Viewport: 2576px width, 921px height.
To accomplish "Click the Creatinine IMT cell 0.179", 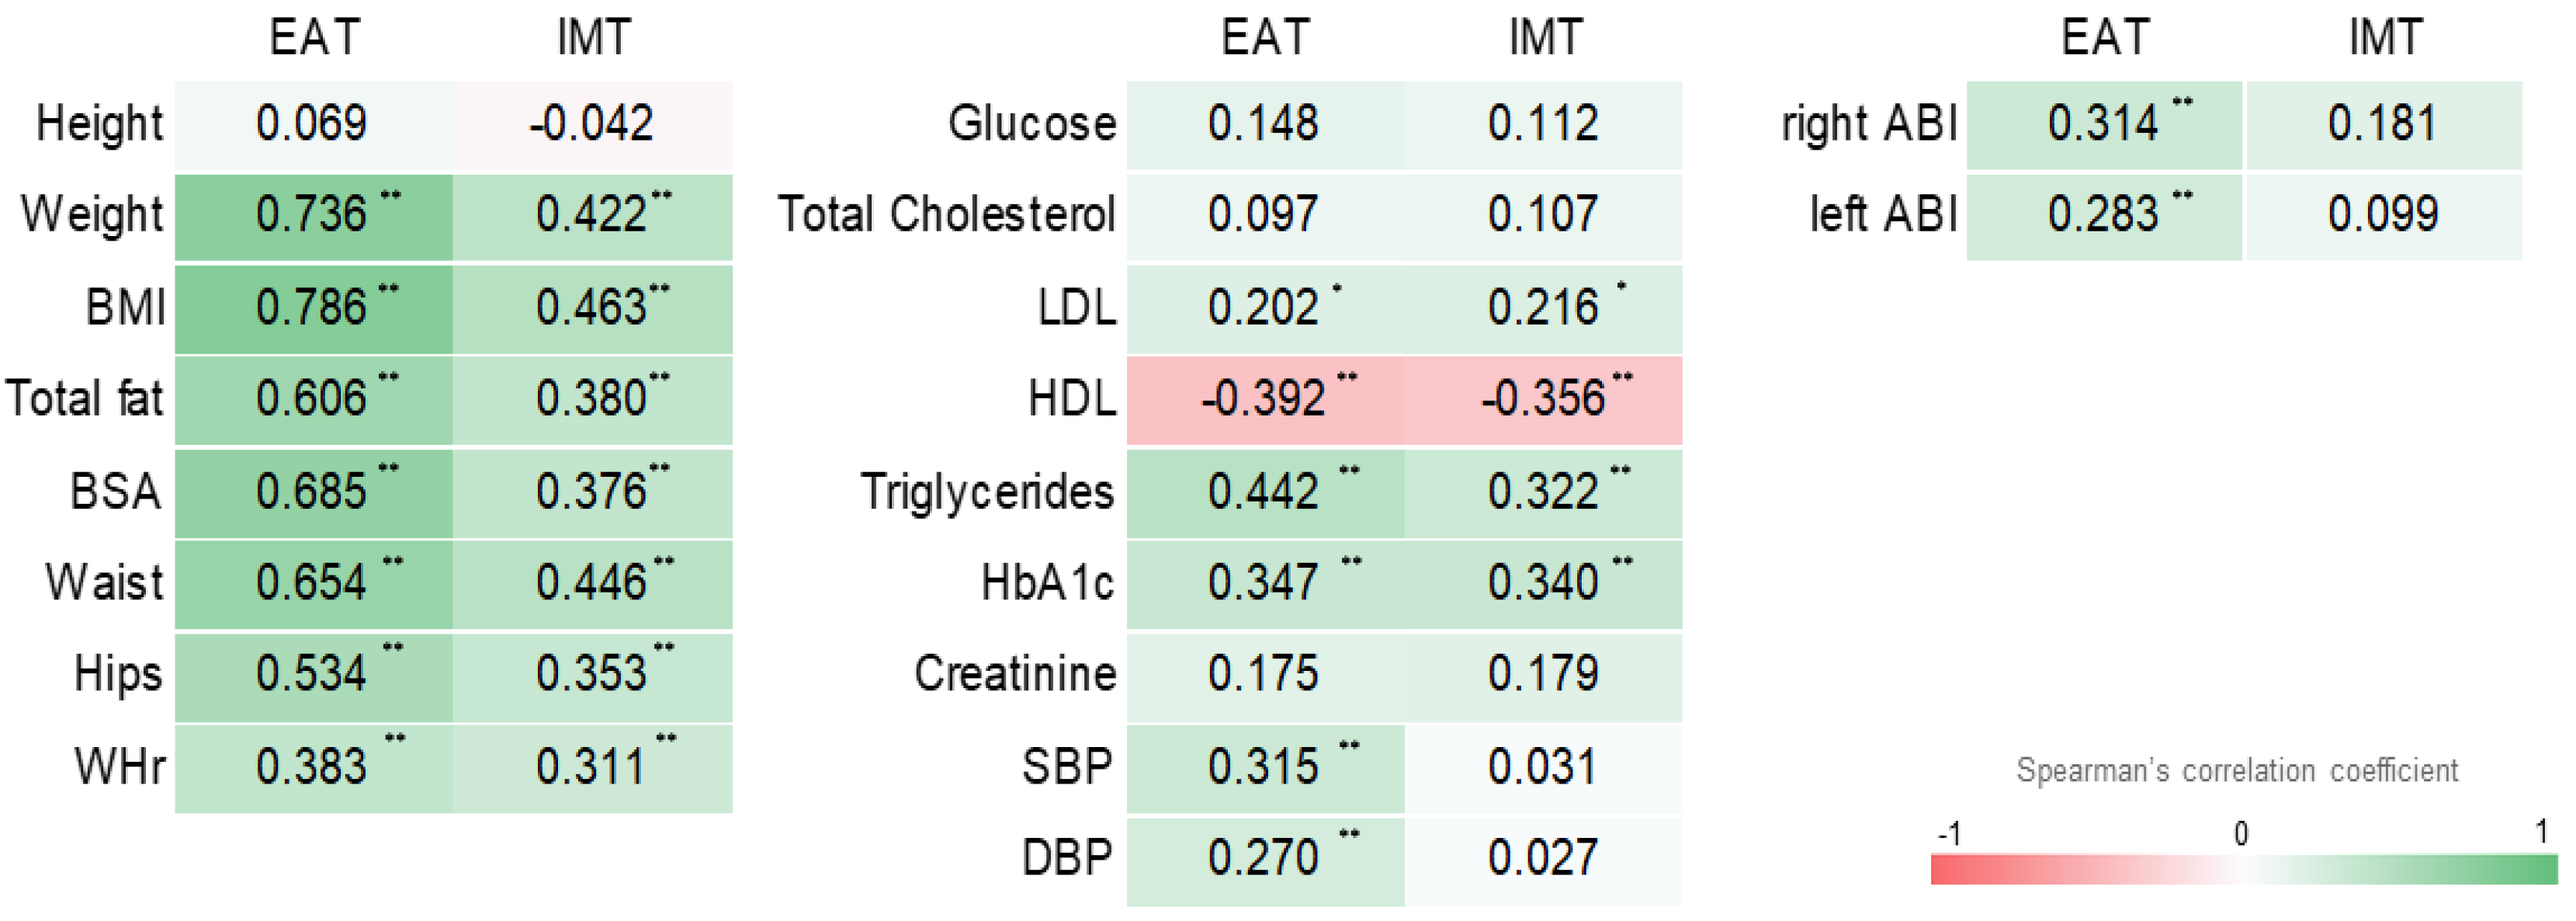I will point(1543,675).
